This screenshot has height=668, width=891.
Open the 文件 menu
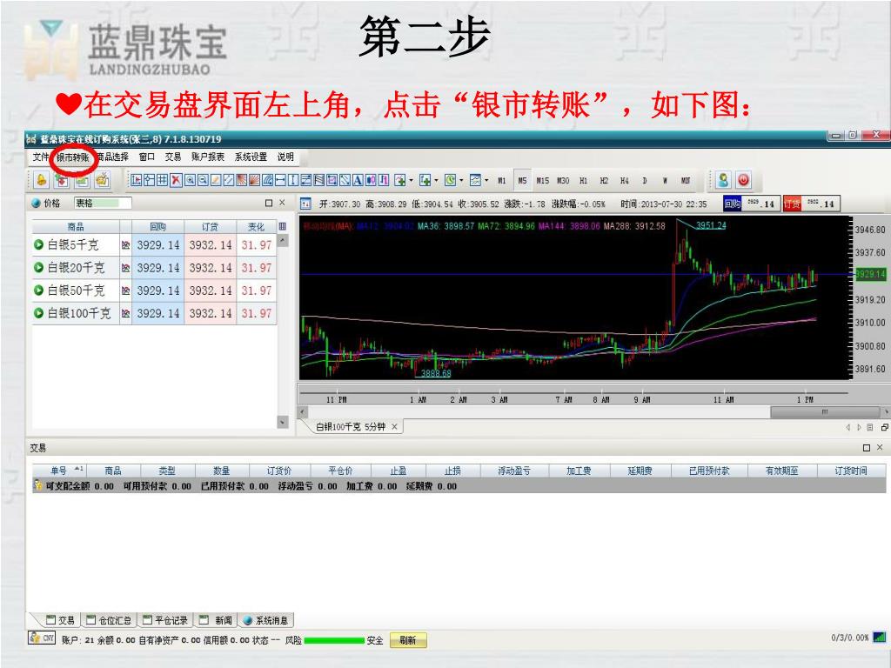point(40,157)
